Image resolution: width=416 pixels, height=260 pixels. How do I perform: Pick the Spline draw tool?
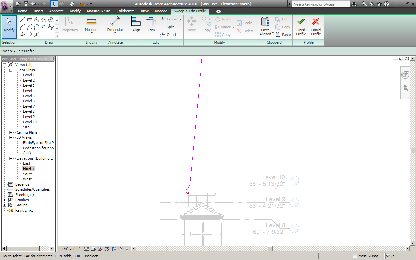(x=51, y=27)
